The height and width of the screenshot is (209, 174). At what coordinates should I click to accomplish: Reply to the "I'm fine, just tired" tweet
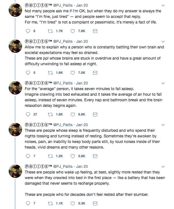[x=28, y=31]
